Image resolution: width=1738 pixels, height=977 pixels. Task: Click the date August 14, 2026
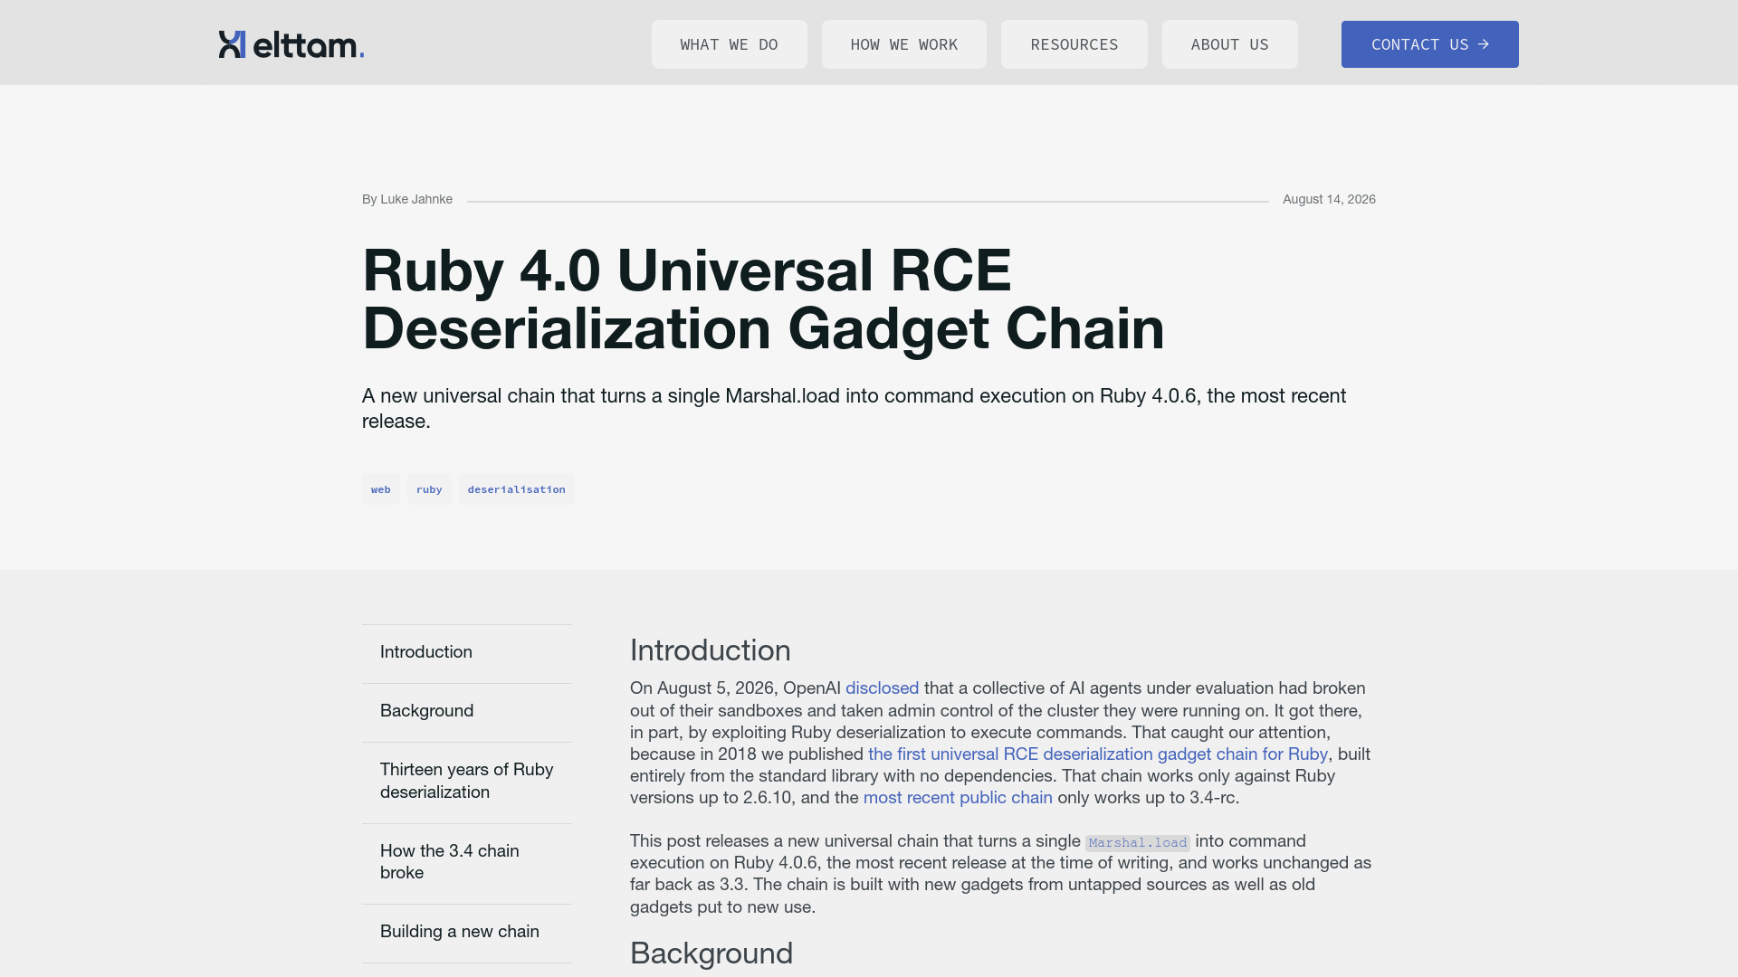(1329, 199)
